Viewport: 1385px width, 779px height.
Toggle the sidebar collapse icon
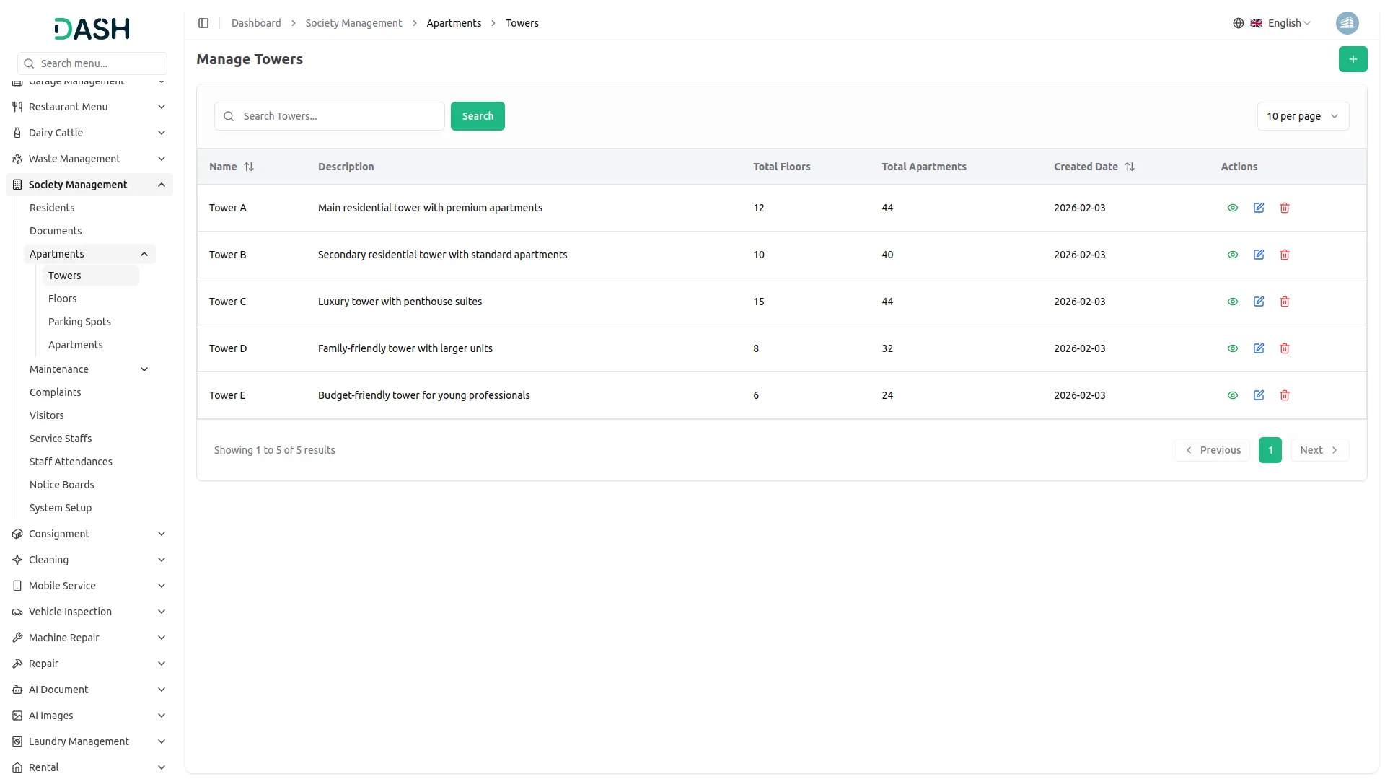click(x=203, y=23)
